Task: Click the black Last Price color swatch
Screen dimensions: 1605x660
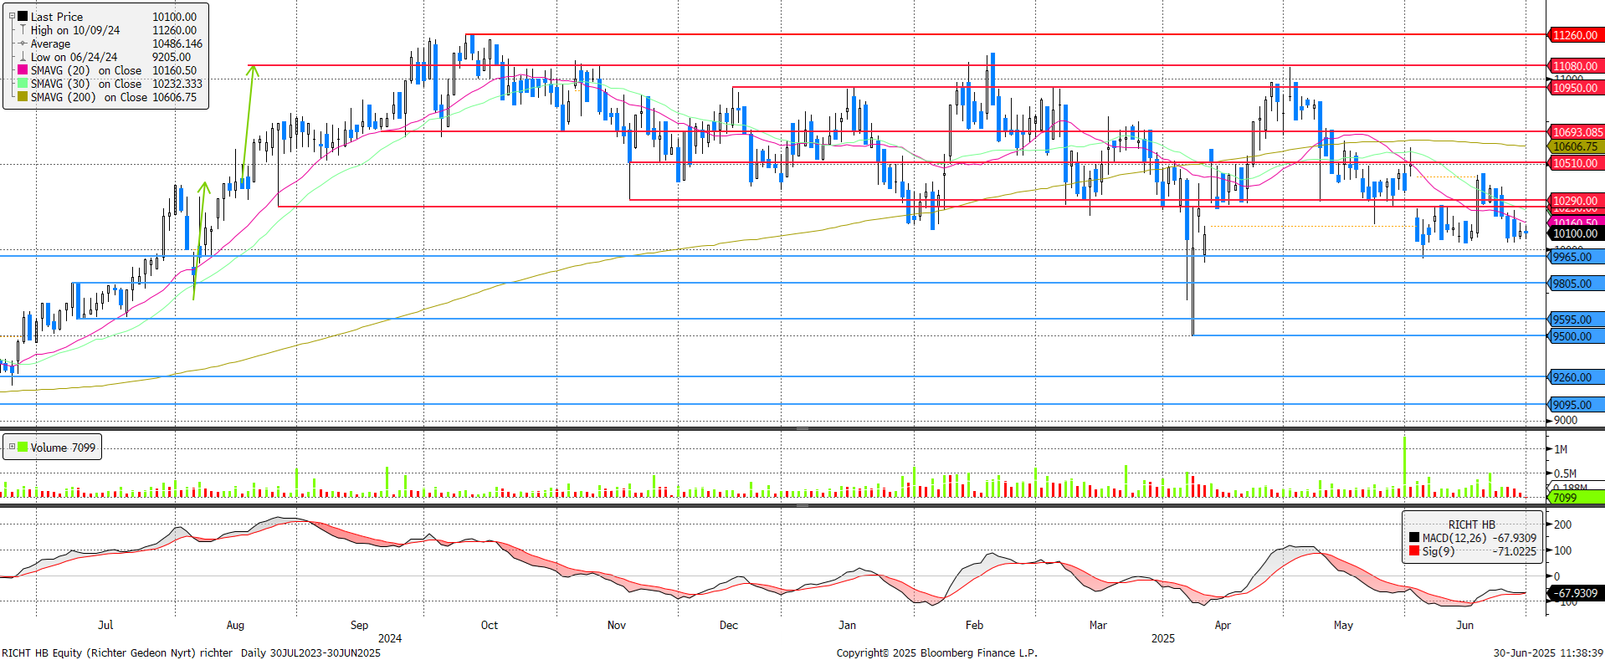Action: coord(23,17)
